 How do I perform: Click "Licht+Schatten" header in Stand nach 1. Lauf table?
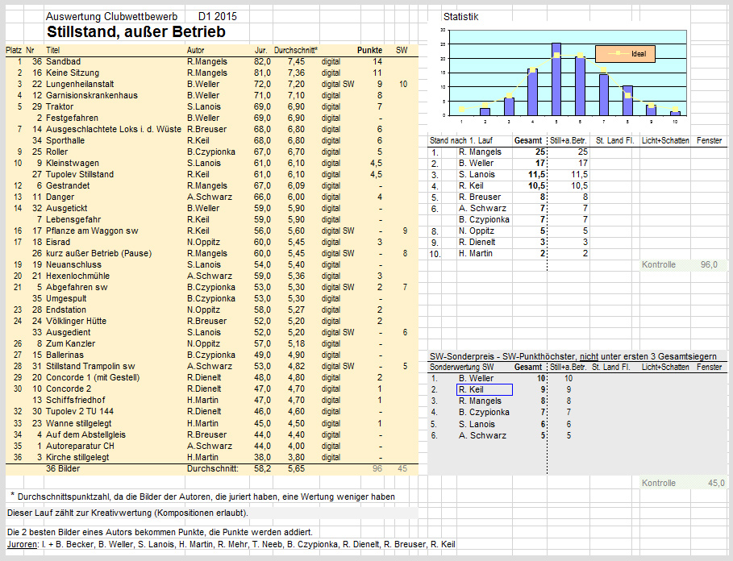[665, 140]
